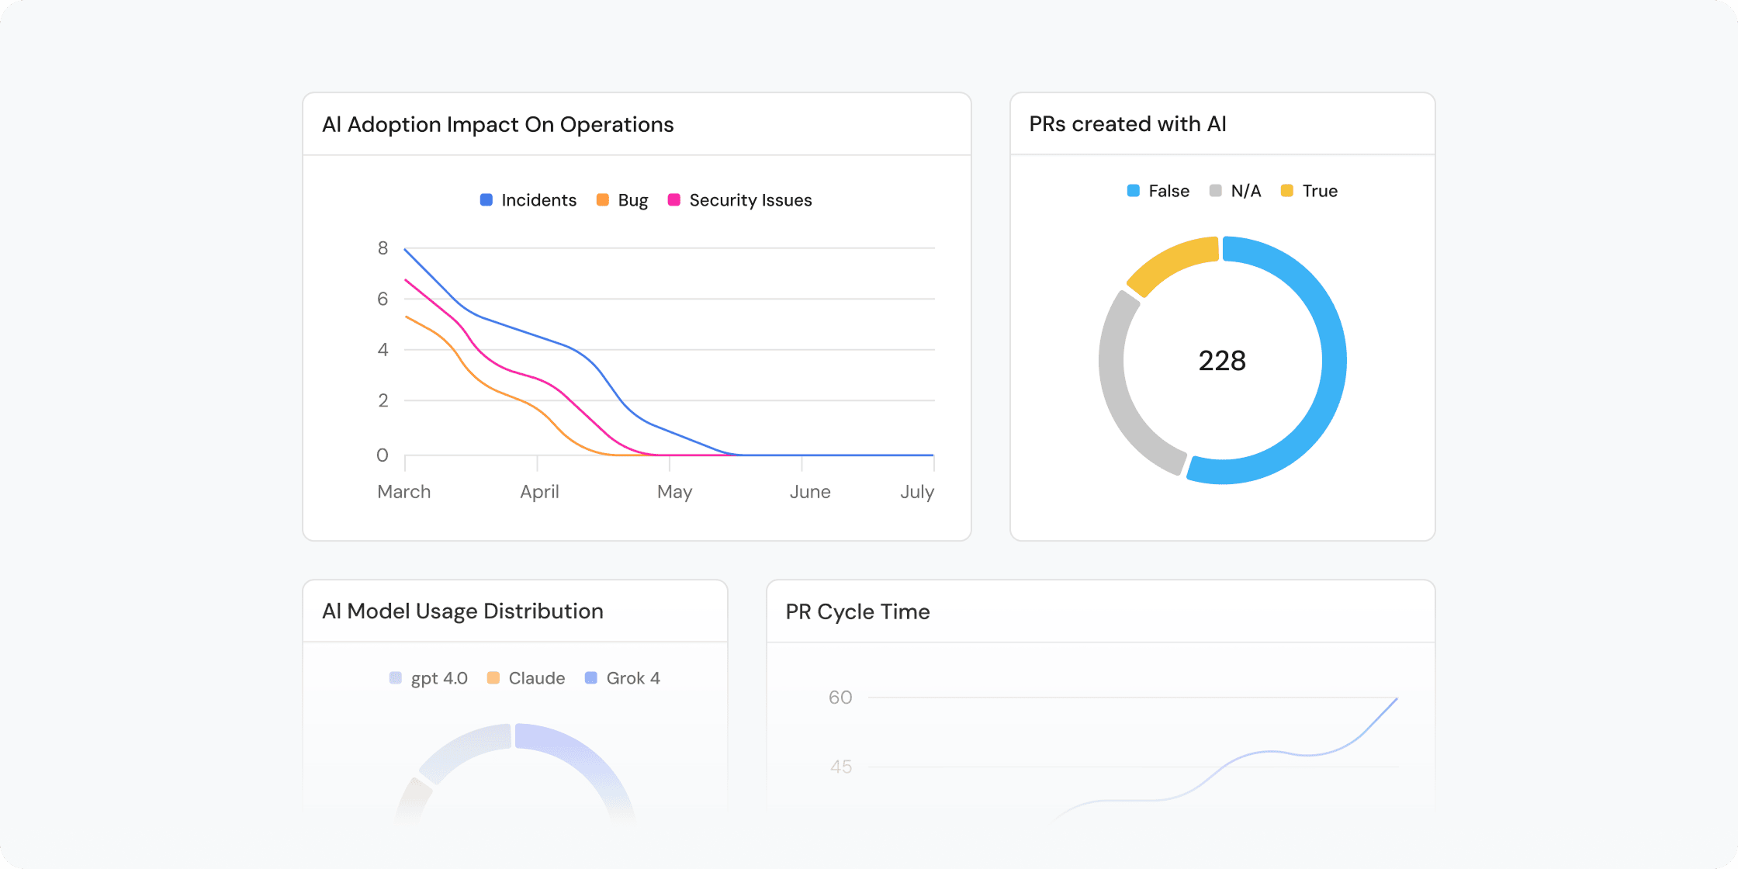Click the 'April' axis label

click(x=539, y=493)
